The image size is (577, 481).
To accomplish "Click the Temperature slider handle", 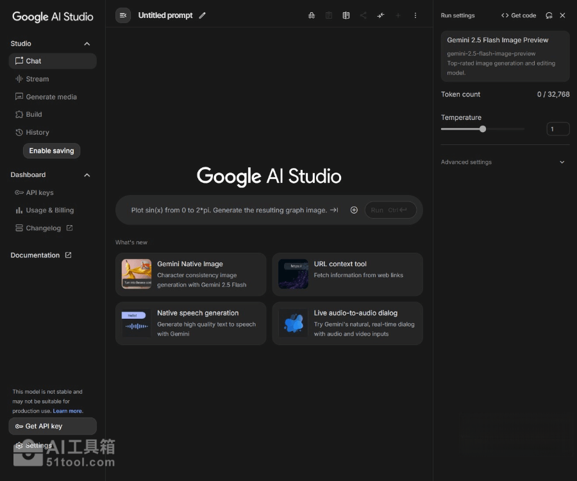I will [483, 129].
